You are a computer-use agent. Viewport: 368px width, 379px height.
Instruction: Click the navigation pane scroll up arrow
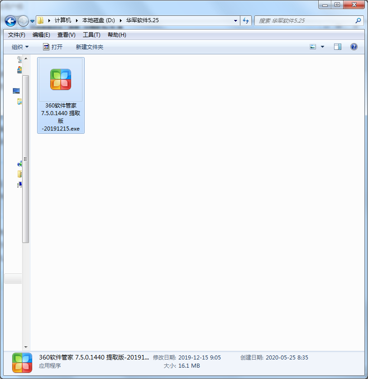pos(26,58)
